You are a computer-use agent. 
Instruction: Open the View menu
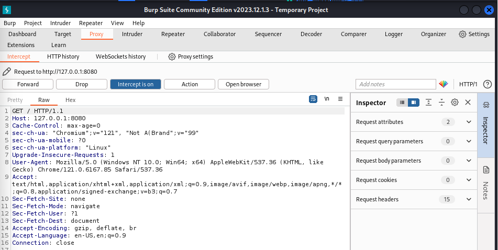(117, 23)
